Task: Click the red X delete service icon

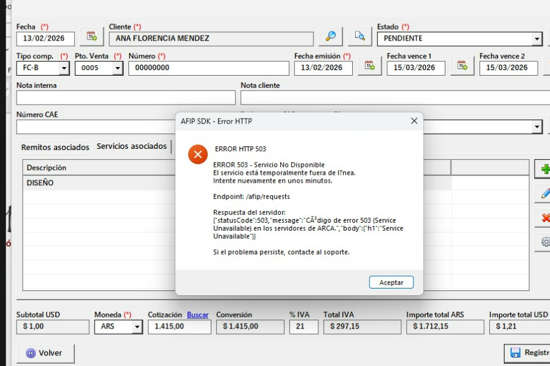Action: pyautogui.click(x=544, y=217)
